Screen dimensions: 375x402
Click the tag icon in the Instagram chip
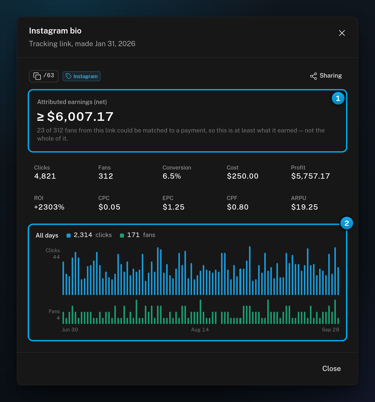click(68, 76)
